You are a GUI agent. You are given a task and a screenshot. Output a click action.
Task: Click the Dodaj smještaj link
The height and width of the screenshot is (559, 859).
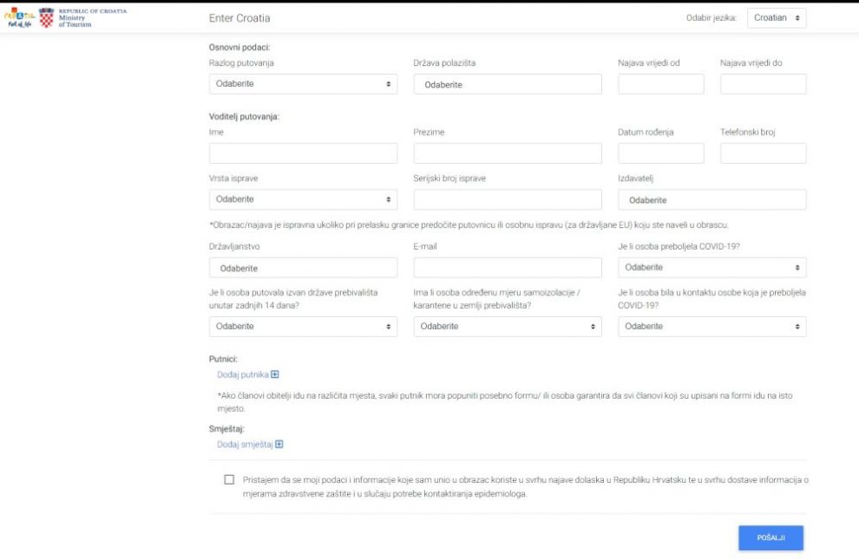245,444
